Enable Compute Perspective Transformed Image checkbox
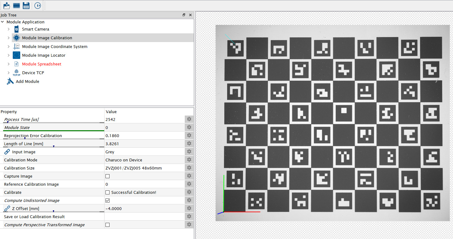Viewport: 453px width, 239px height. 108,225
